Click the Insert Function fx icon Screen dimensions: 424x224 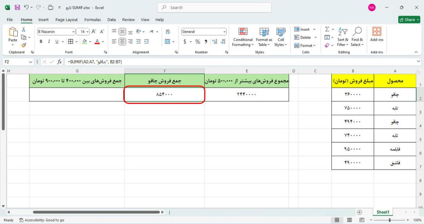click(x=60, y=62)
